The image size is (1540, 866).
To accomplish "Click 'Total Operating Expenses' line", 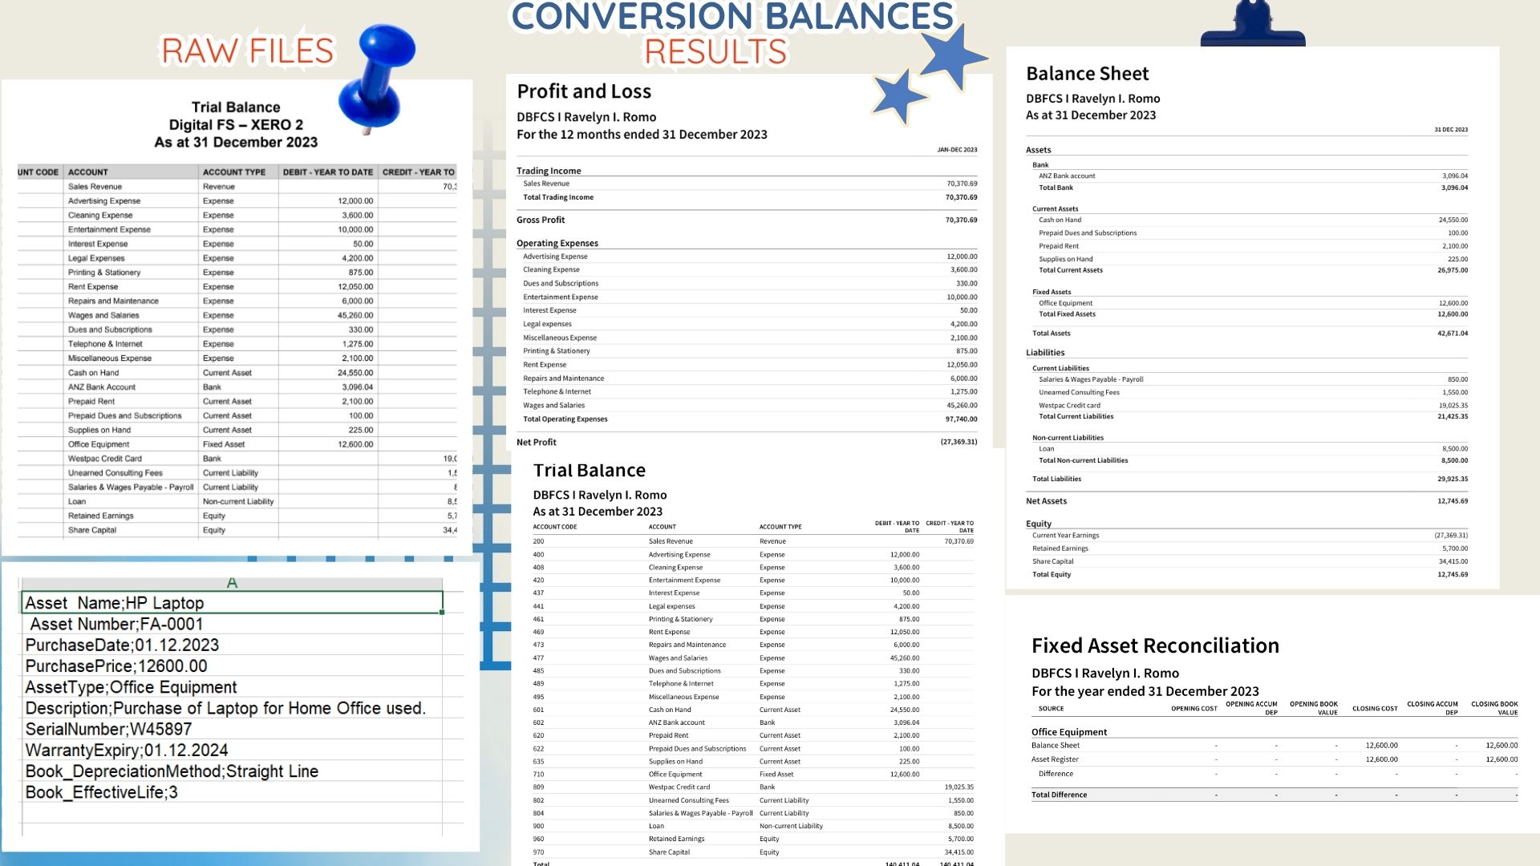I will coord(747,419).
